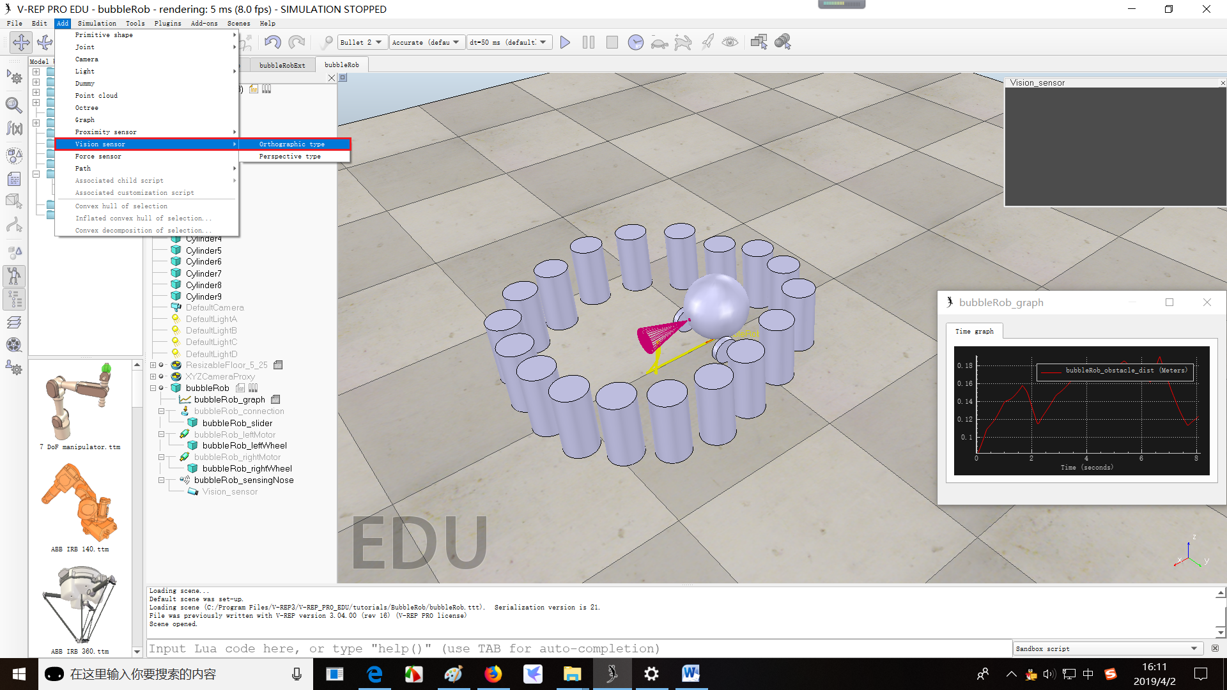Open the Bullet 2 physics engine dropdown
Image resolution: width=1227 pixels, height=690 pixels.
click(362, 42)
